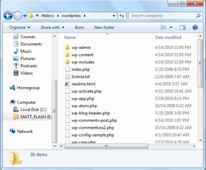
Task: Click the file list scroll up arrow
Action: (200, 36)
